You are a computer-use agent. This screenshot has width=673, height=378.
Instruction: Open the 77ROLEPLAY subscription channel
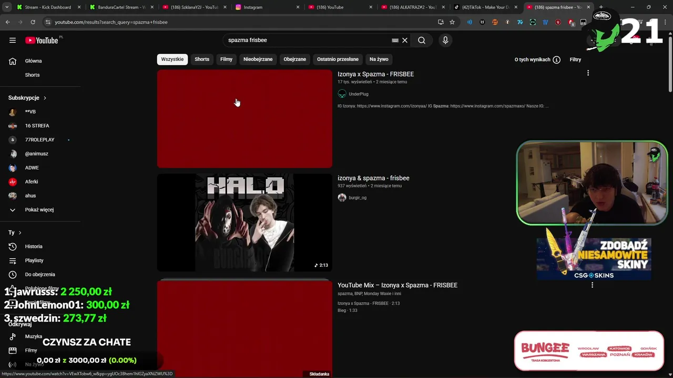(x=40, y=140)
